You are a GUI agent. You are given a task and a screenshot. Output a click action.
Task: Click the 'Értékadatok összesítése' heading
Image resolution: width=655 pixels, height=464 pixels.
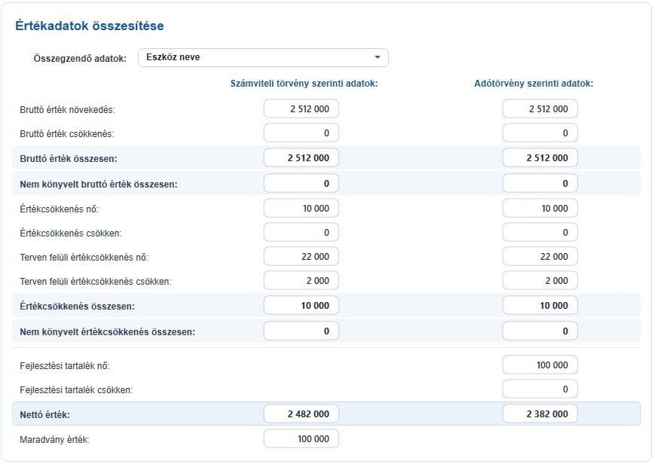(x=90, y=26)
